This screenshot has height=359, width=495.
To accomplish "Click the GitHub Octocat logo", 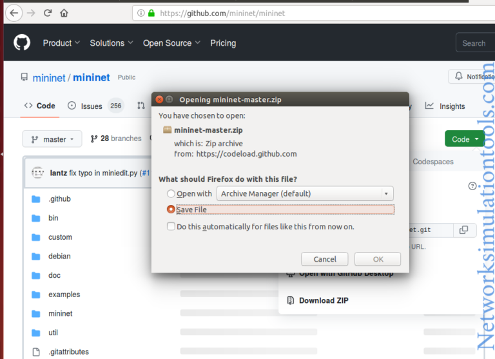I will coord(22,43).
